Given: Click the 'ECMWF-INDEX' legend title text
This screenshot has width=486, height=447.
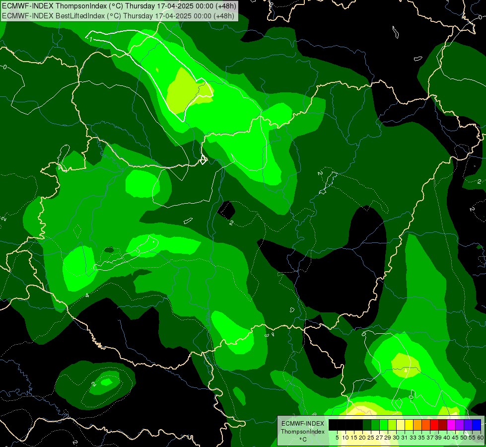Looking at the screenshot, I should (x=302, y=424).
